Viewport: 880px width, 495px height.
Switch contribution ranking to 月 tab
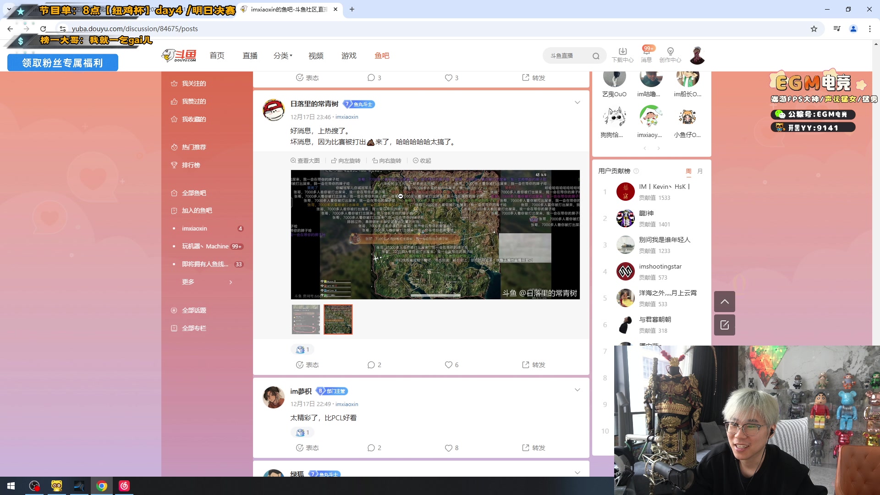tap(700, 170)
